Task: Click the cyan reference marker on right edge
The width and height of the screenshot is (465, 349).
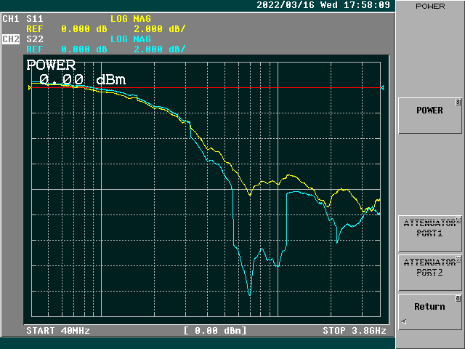Action: (x=382, y=87)
